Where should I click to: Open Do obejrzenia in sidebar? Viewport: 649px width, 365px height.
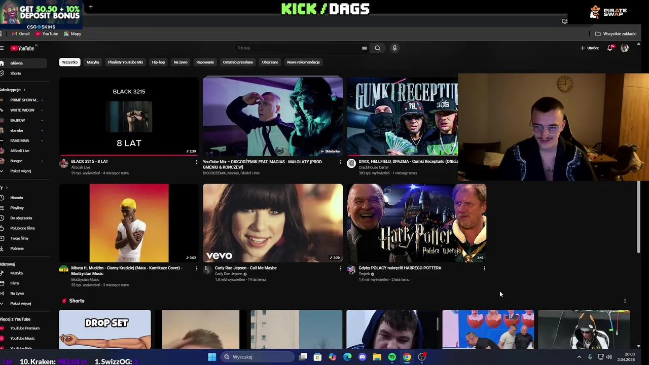[x=23, y=218]
